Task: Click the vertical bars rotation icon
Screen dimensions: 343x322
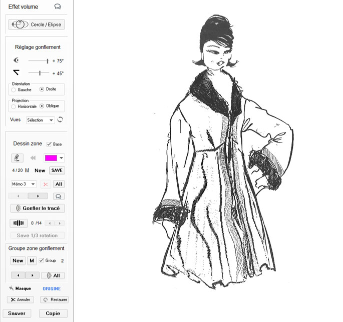Action: coord(19,223)
